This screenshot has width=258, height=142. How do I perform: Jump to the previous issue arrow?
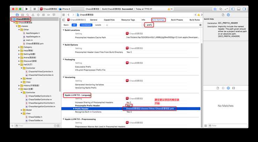click(196, 15)
